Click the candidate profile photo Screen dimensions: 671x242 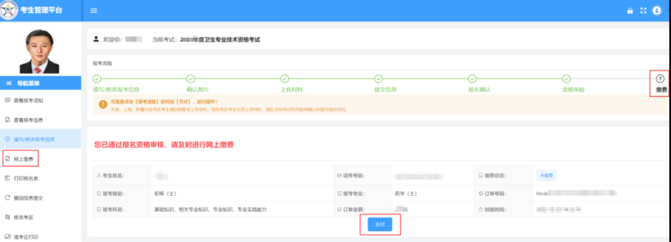coord(40,51)
